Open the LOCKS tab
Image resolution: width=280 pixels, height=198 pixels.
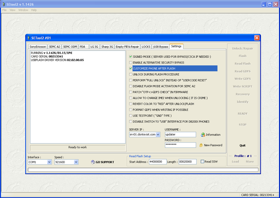point(146,47)
